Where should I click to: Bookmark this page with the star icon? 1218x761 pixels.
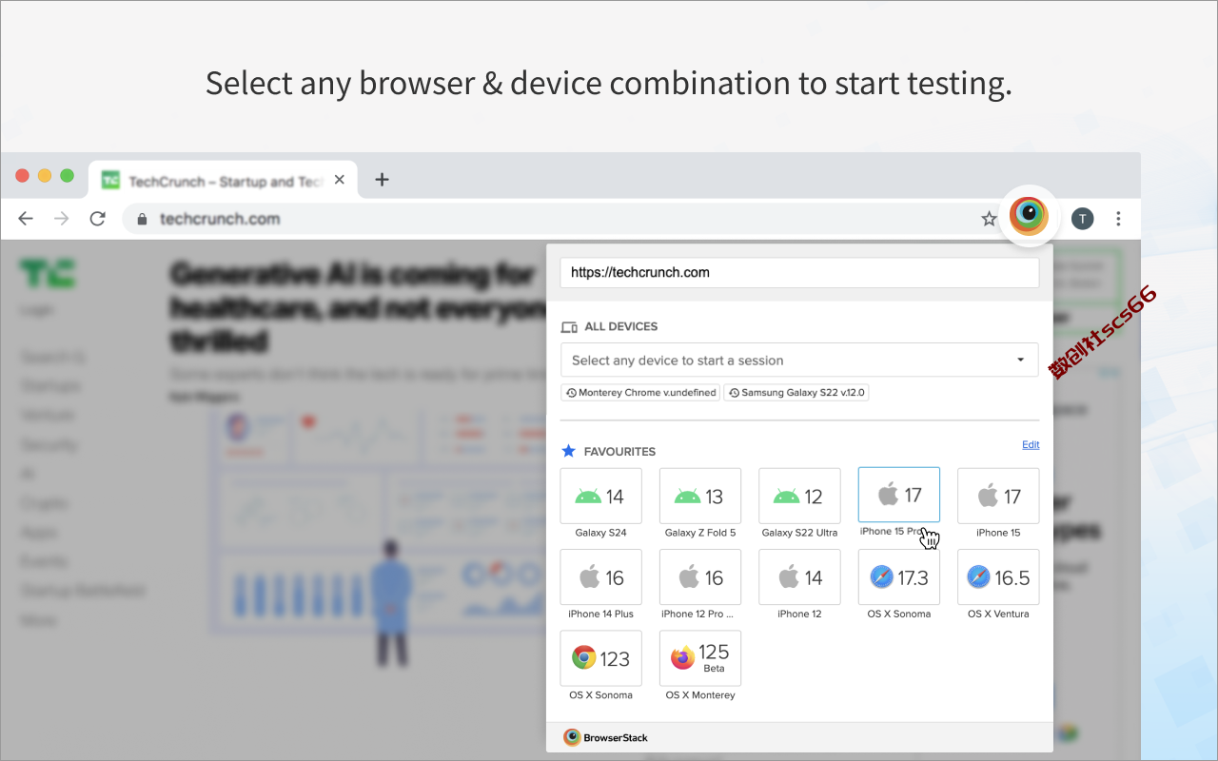click(989, 219)
